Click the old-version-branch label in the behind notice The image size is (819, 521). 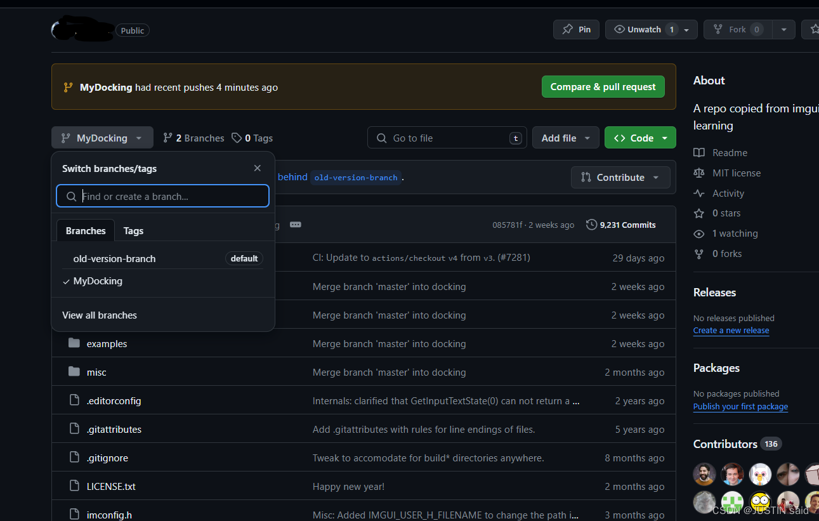pyautogui.click(x=356, y=177)
